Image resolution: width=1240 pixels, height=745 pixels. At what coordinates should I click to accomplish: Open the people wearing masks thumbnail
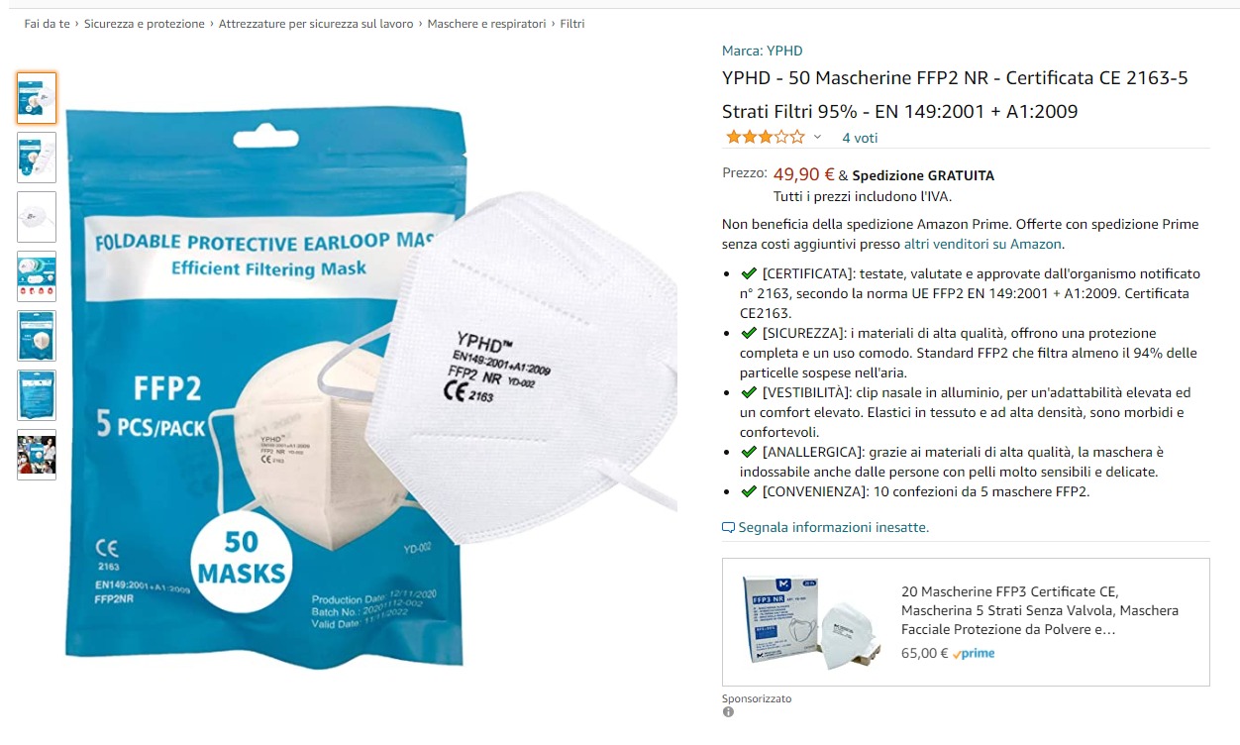point(37,455)
